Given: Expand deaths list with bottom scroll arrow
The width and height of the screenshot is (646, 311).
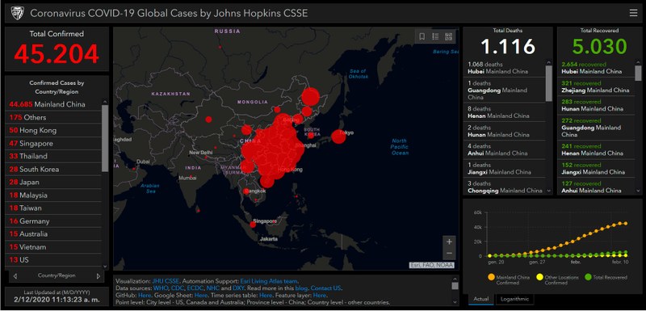Looking at the screenshot, I should click(548, 191).
